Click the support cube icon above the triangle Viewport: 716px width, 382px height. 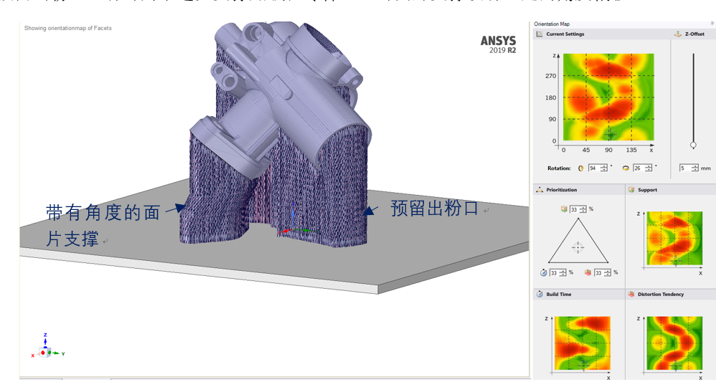click(563, 209)
